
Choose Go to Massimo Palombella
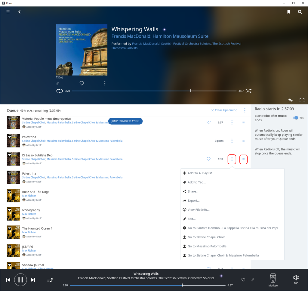click(x=233, y=246)
